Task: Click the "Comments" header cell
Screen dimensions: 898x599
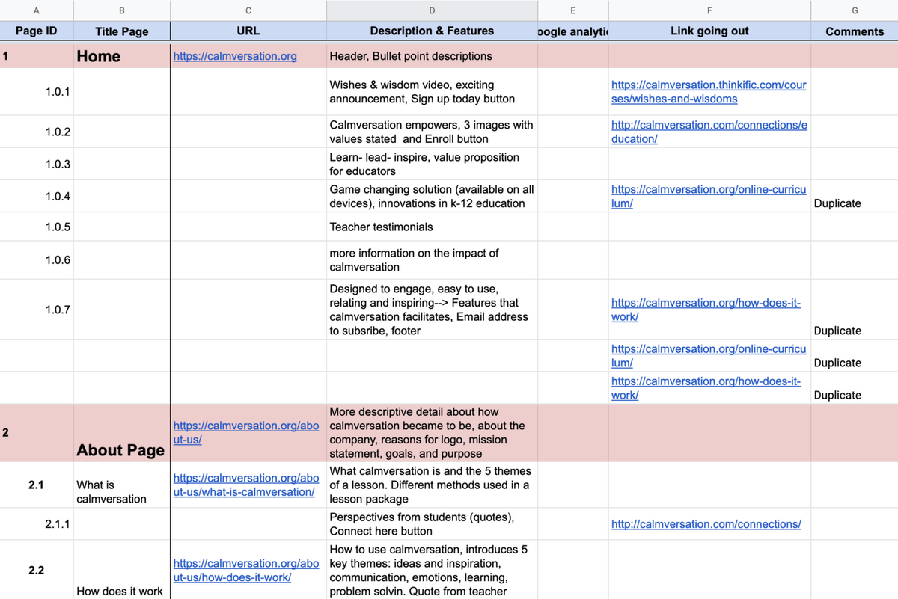Action: [x=855, y=31]
